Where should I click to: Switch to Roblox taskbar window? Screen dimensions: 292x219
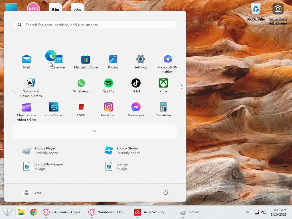(x=190, y=212)
